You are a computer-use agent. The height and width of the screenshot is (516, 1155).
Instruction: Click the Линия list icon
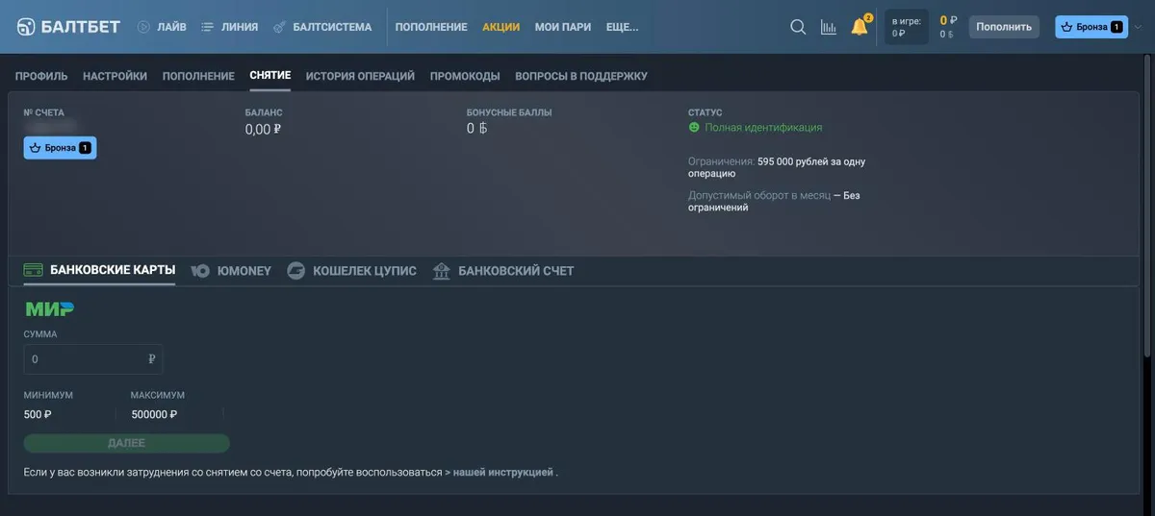click(x=207, y=27)
